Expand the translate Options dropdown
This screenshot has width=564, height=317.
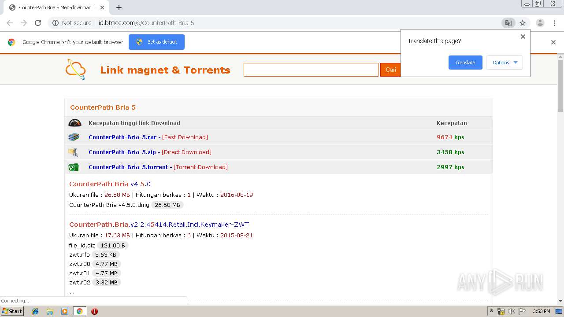pos(505,63)
